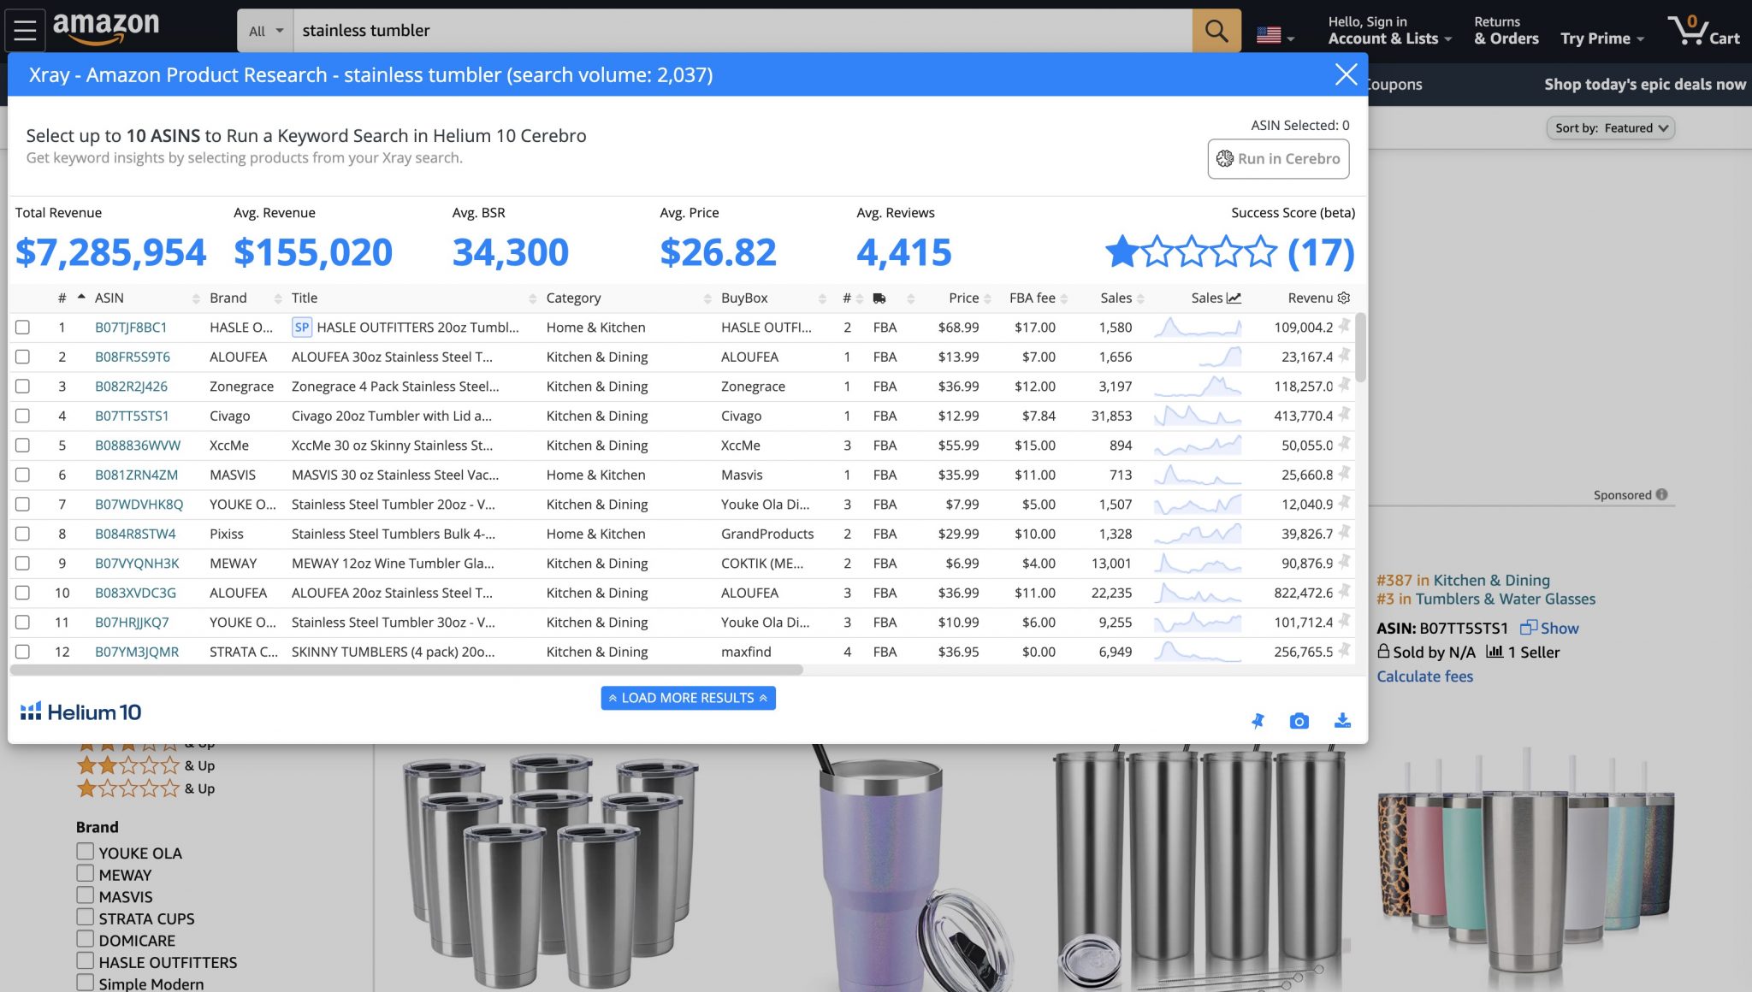This screenshot has width=1752, height=992.
Task: Click the horizontal scrollbar of Xray table
Action: [x=406, y=670]
